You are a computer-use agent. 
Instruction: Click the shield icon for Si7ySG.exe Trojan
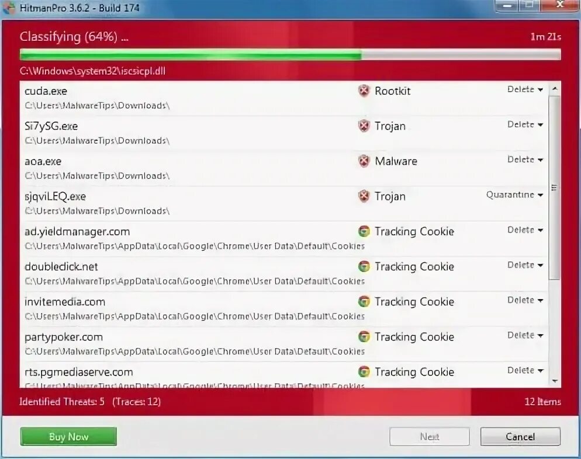(x=364, y=126)
